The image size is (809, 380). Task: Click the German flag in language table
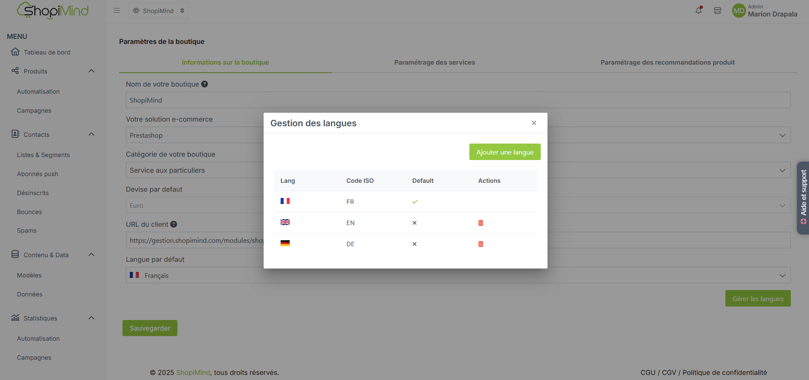click(285, 243)
